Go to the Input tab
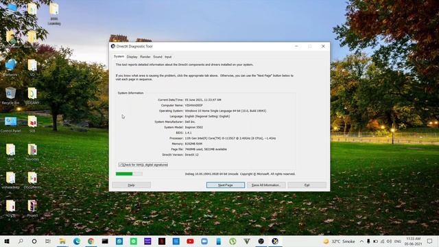 (168, 57)
